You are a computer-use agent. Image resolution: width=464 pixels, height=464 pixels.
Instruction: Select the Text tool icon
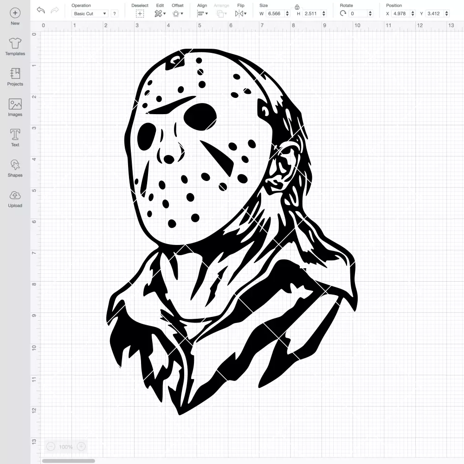[15, 135]
